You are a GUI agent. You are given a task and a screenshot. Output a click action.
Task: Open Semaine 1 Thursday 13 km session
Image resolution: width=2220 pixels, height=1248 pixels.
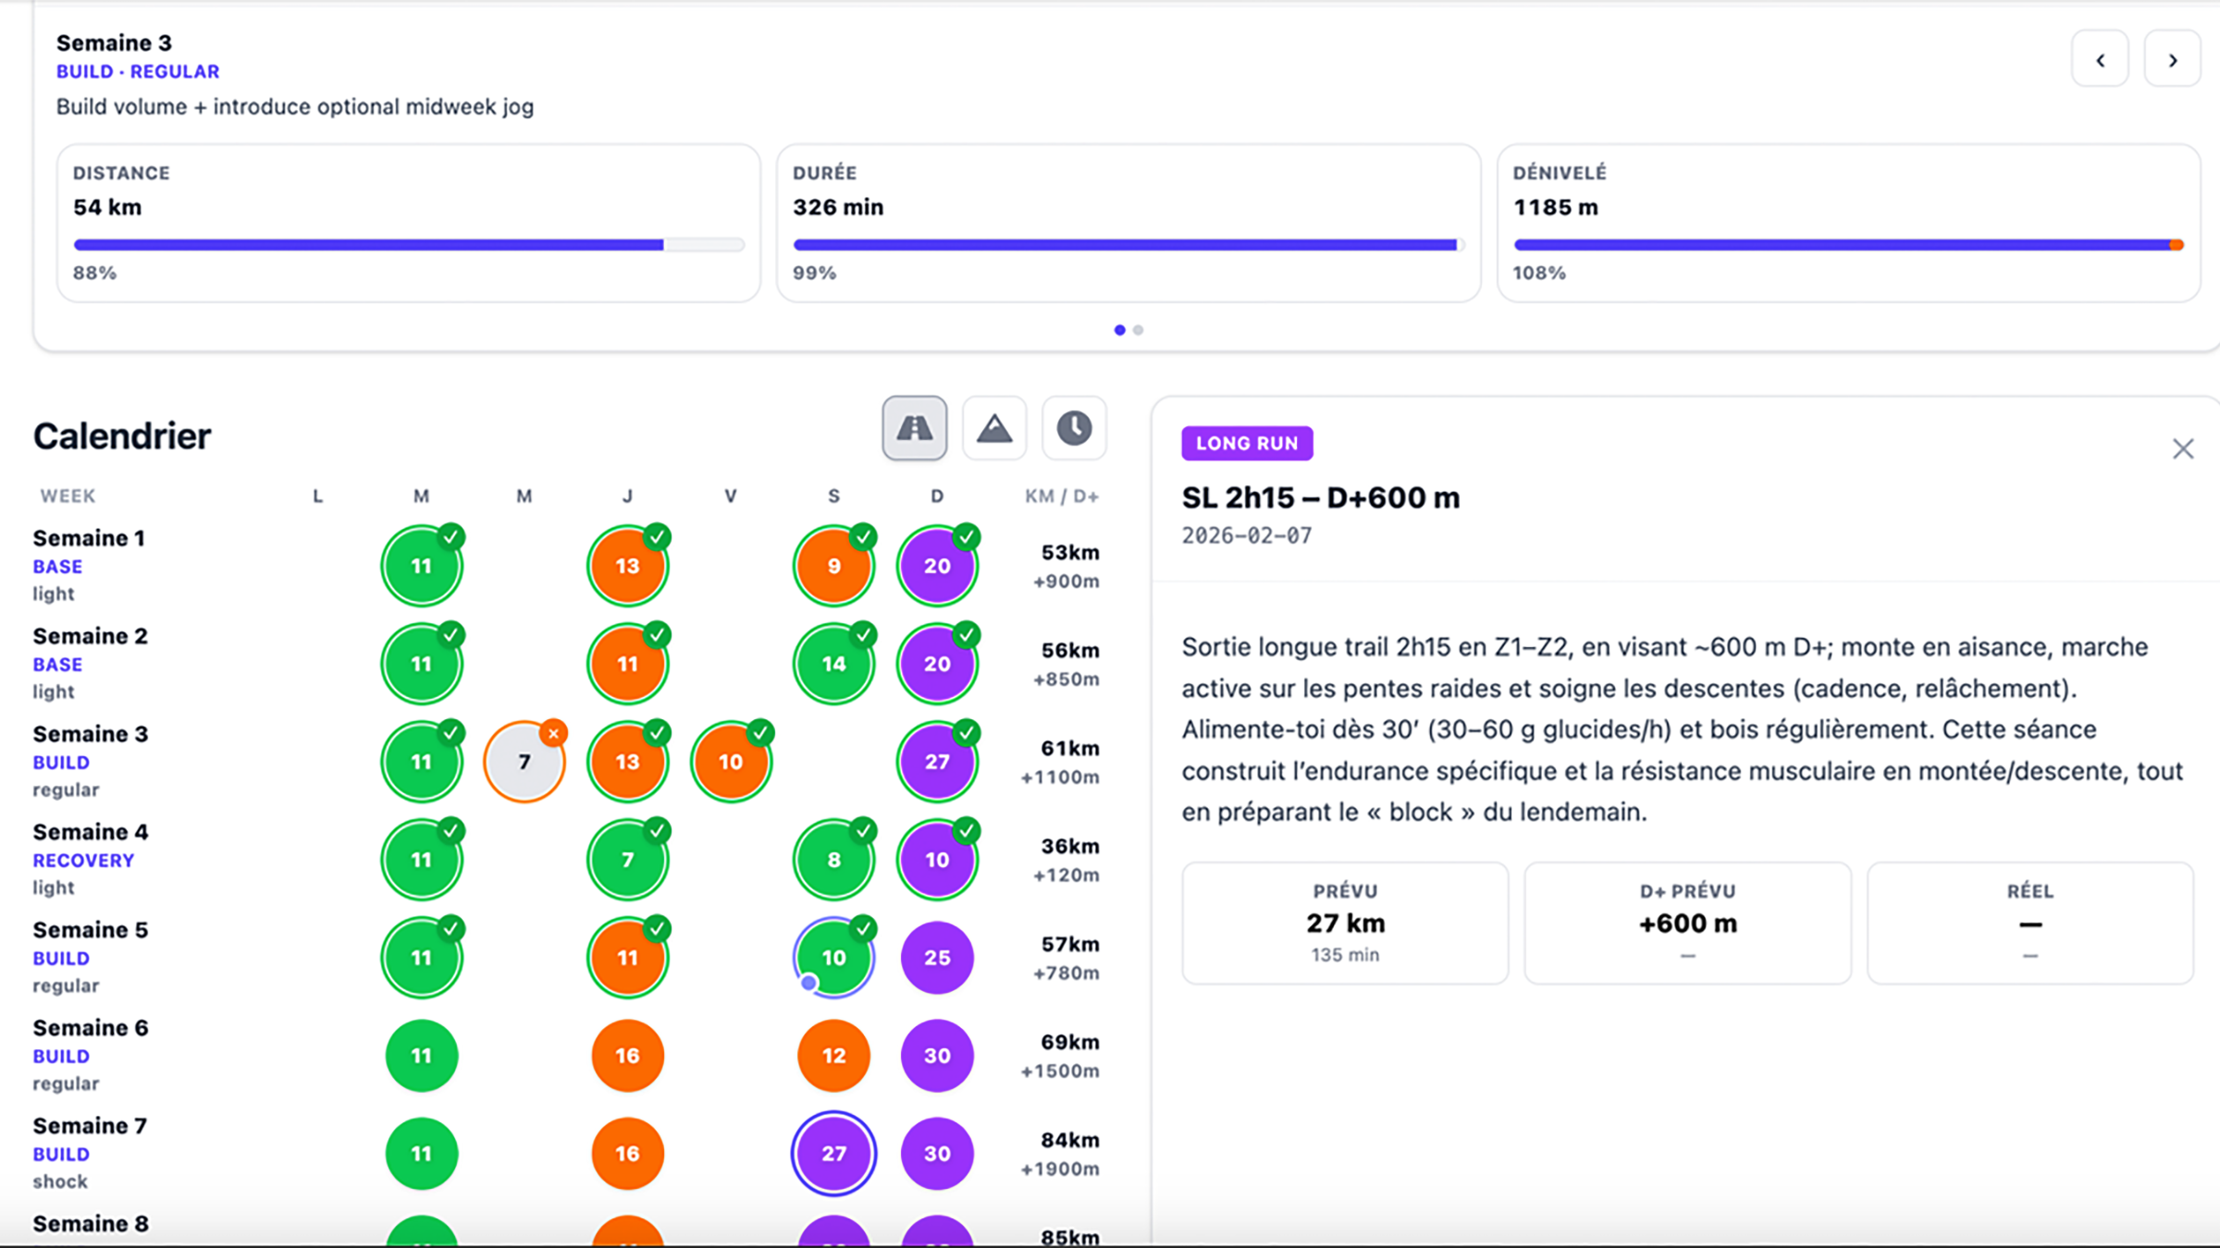(628, 566)
